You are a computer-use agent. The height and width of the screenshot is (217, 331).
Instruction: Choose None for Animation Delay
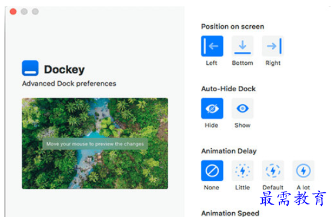click(212, 171)
